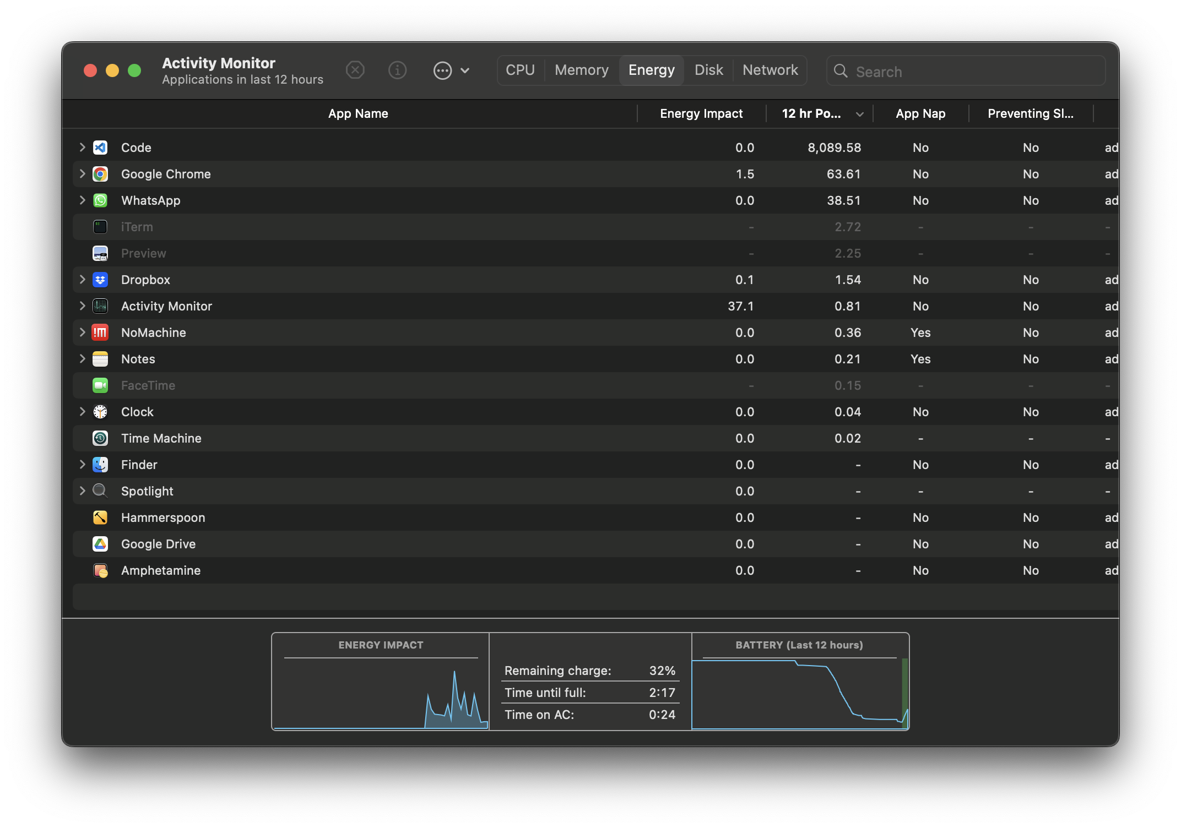Image resolution: width=1181 pixels, height=828 pixels.
Task: Click the Code 8,089.58 power value
Action: coord(834,148)
